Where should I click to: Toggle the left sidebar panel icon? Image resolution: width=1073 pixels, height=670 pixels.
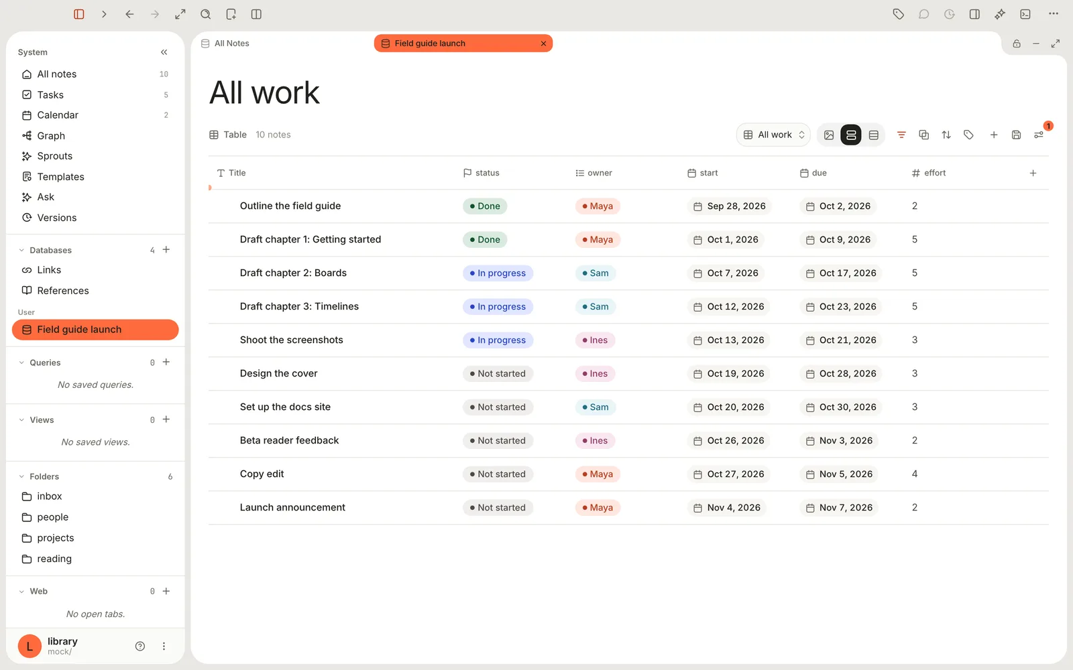79,14
